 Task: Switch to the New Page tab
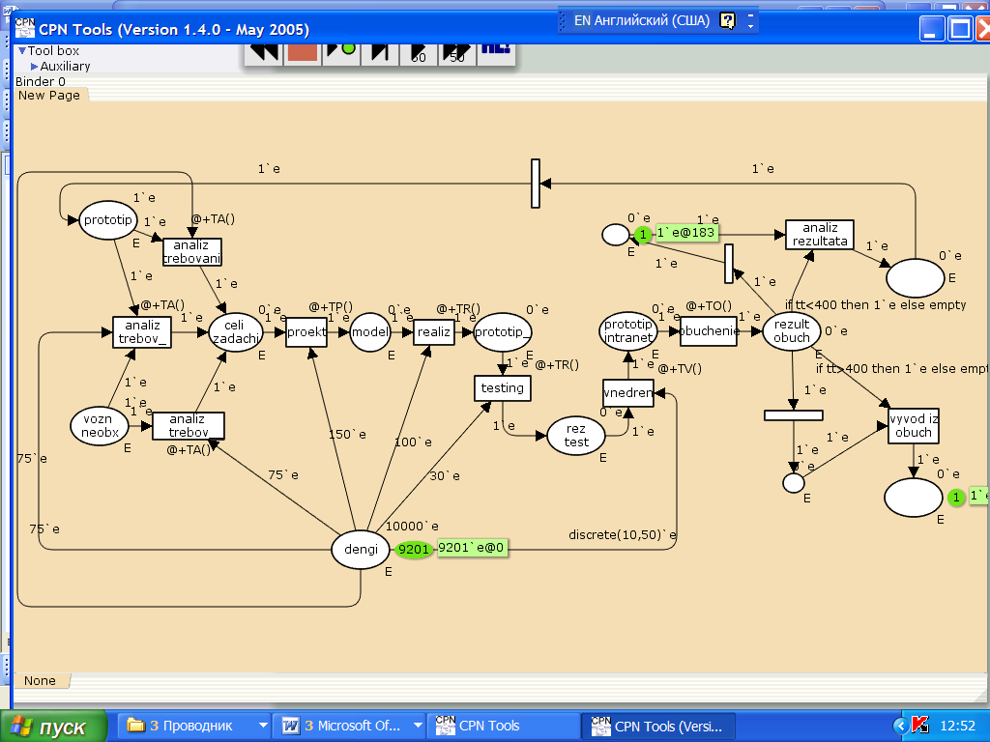[x=49, y=95]
